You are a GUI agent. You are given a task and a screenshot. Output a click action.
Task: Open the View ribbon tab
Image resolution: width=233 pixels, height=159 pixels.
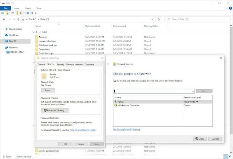pos(39,8)
